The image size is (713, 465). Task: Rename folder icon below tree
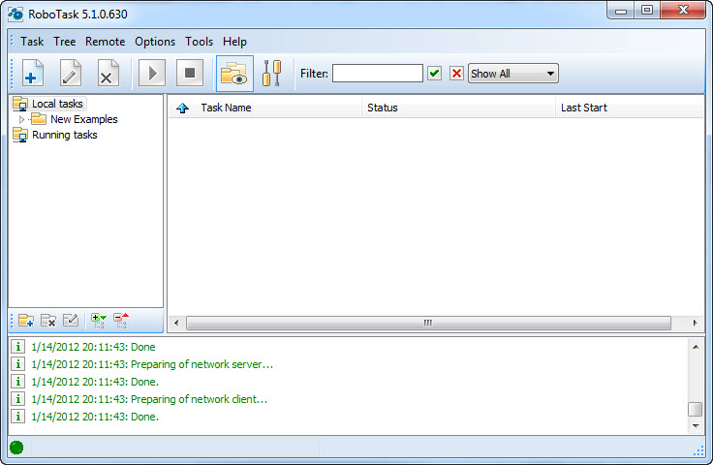click(x=71, y=321)
